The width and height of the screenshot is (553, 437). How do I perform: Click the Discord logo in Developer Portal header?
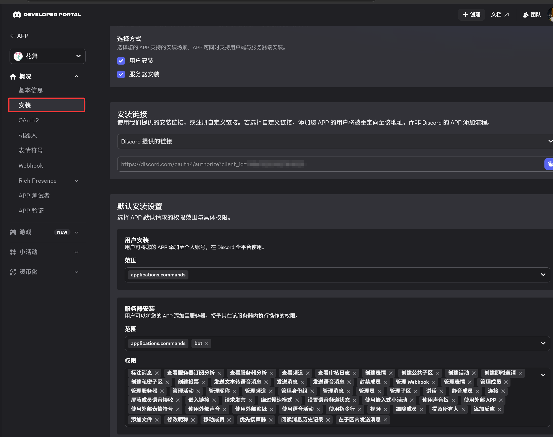click(17, 15)
